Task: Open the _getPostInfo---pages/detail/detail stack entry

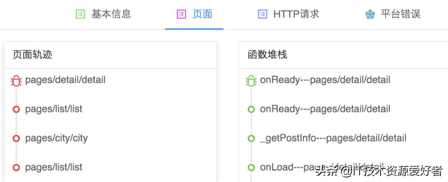Action: (333, 138)
